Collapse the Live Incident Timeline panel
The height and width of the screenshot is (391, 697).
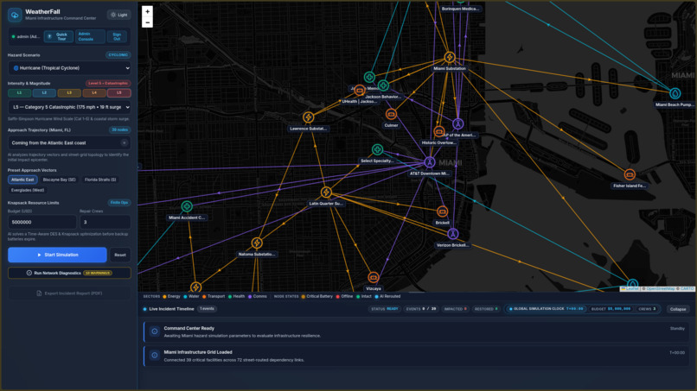(x=677, y=309)
